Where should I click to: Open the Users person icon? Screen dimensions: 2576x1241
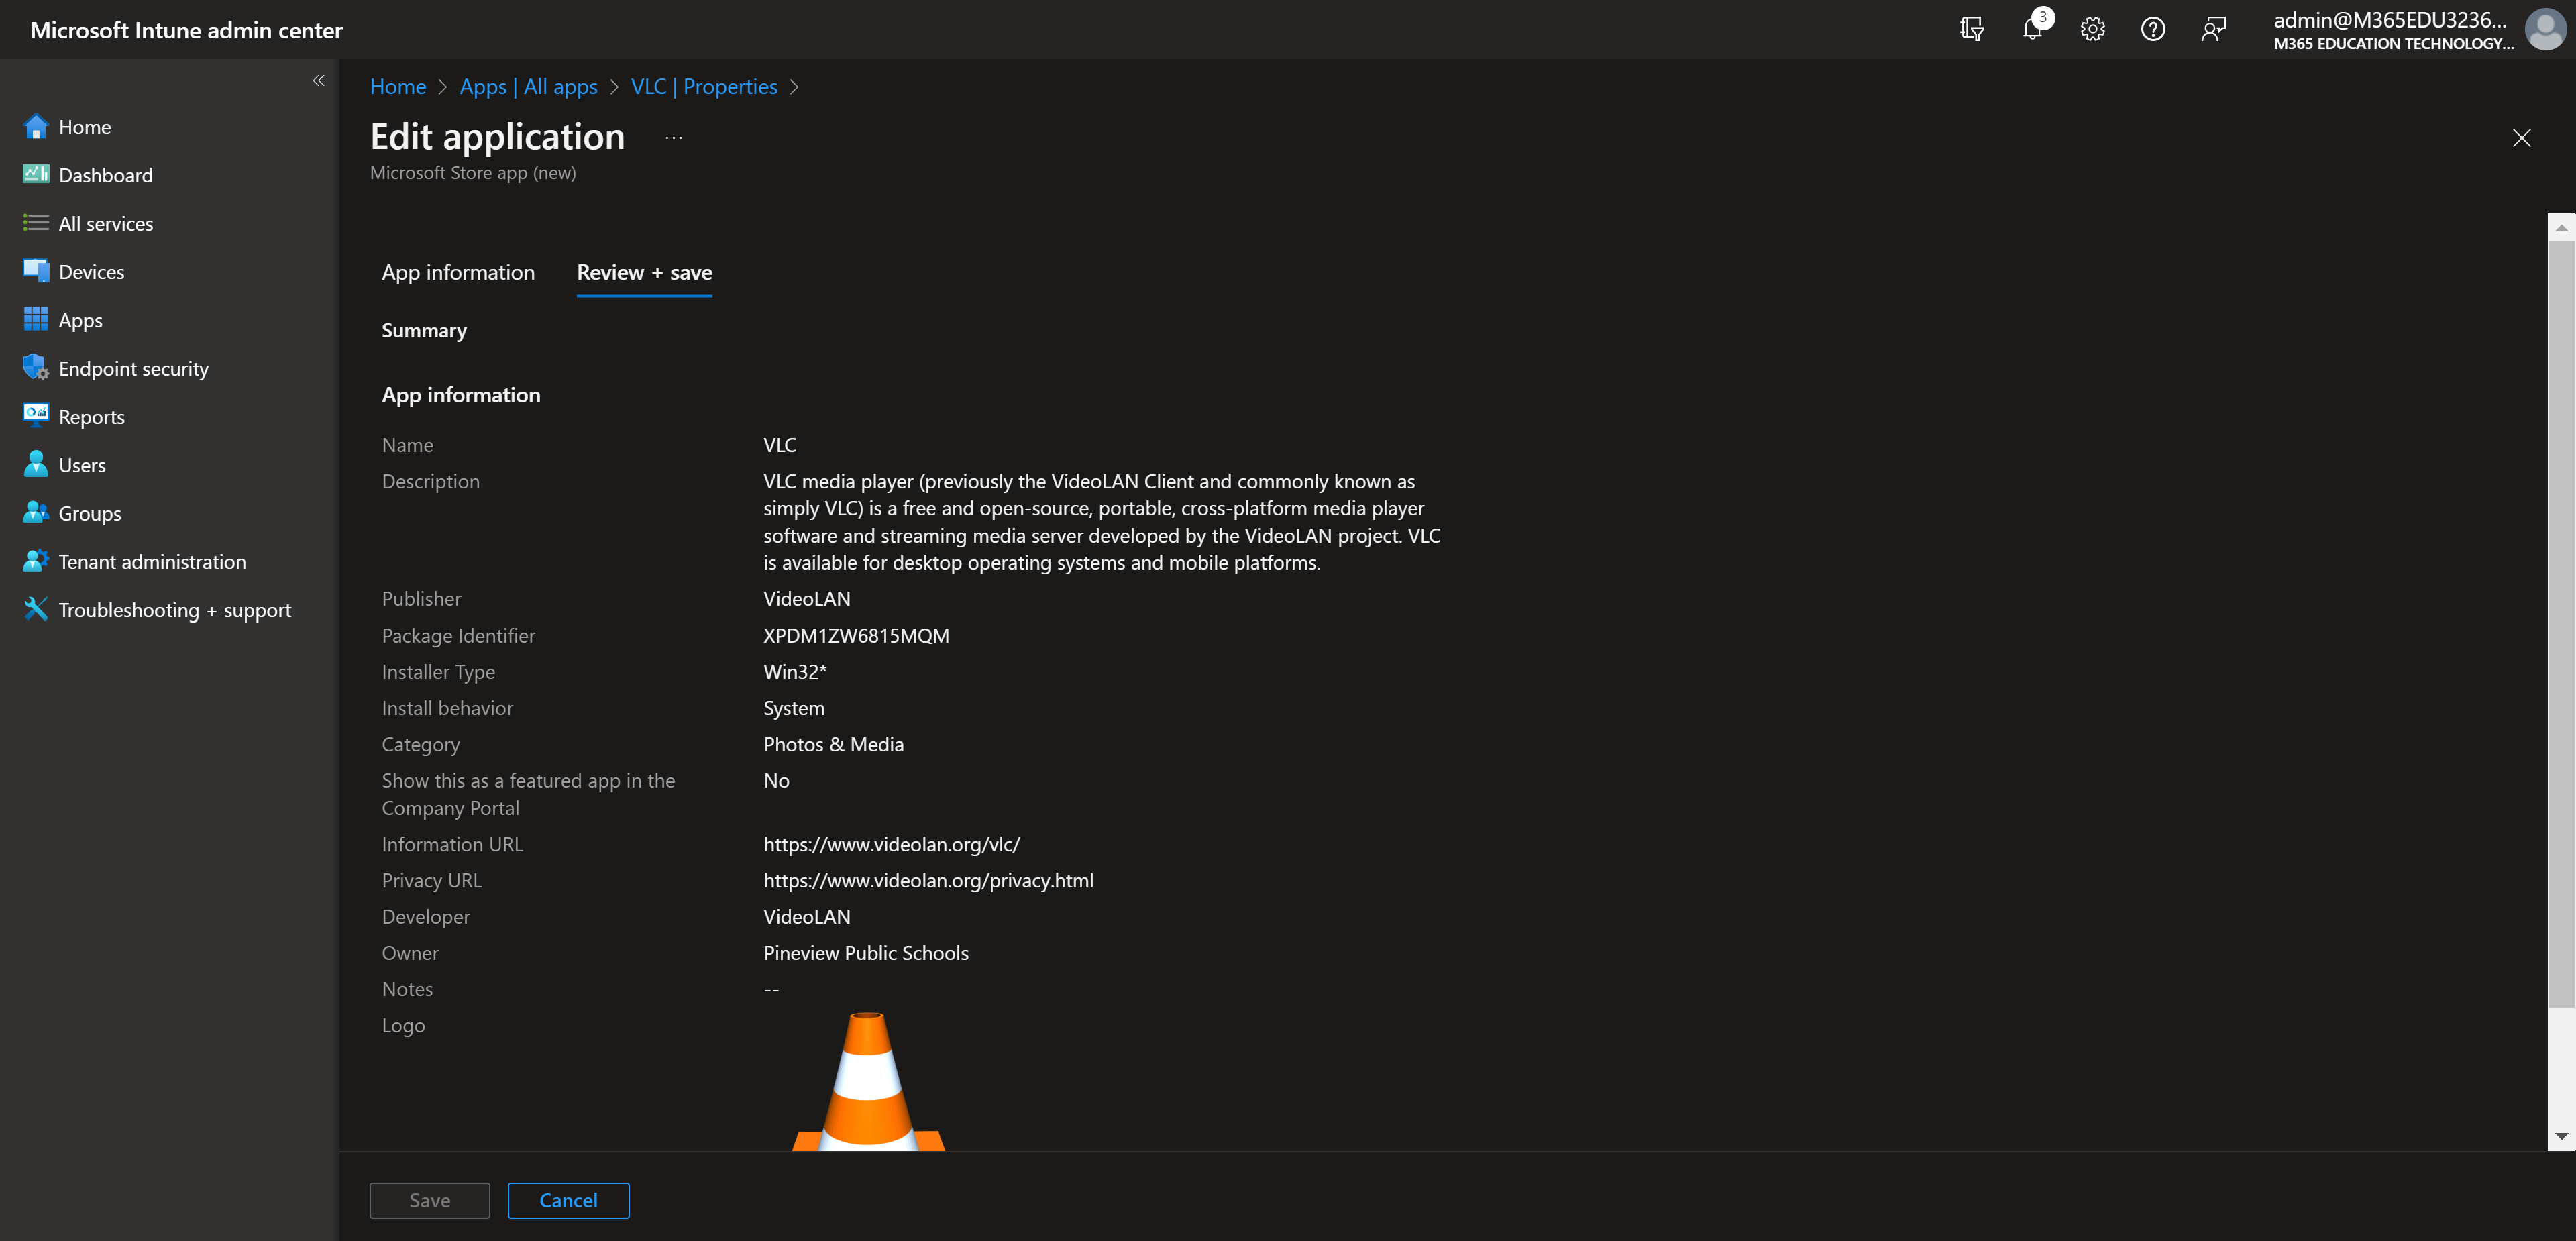click(x=36, y=464)
